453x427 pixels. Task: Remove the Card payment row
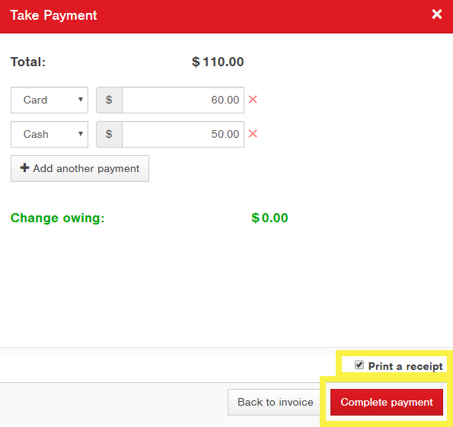click(253, 100)
